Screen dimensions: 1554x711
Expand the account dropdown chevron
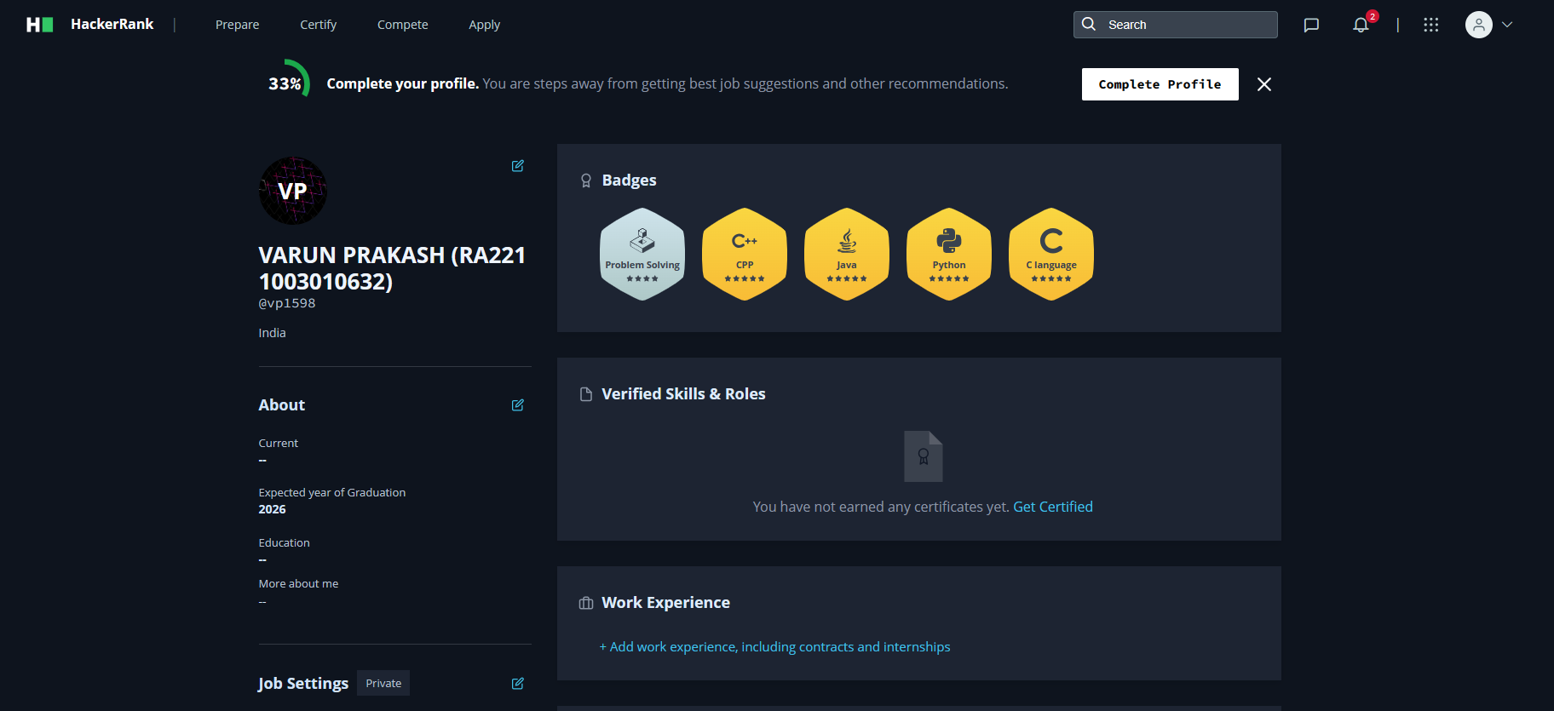(x=1507, y=25)
